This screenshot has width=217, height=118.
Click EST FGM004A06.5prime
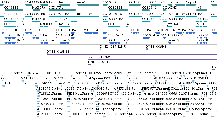[x=109, y=96]
